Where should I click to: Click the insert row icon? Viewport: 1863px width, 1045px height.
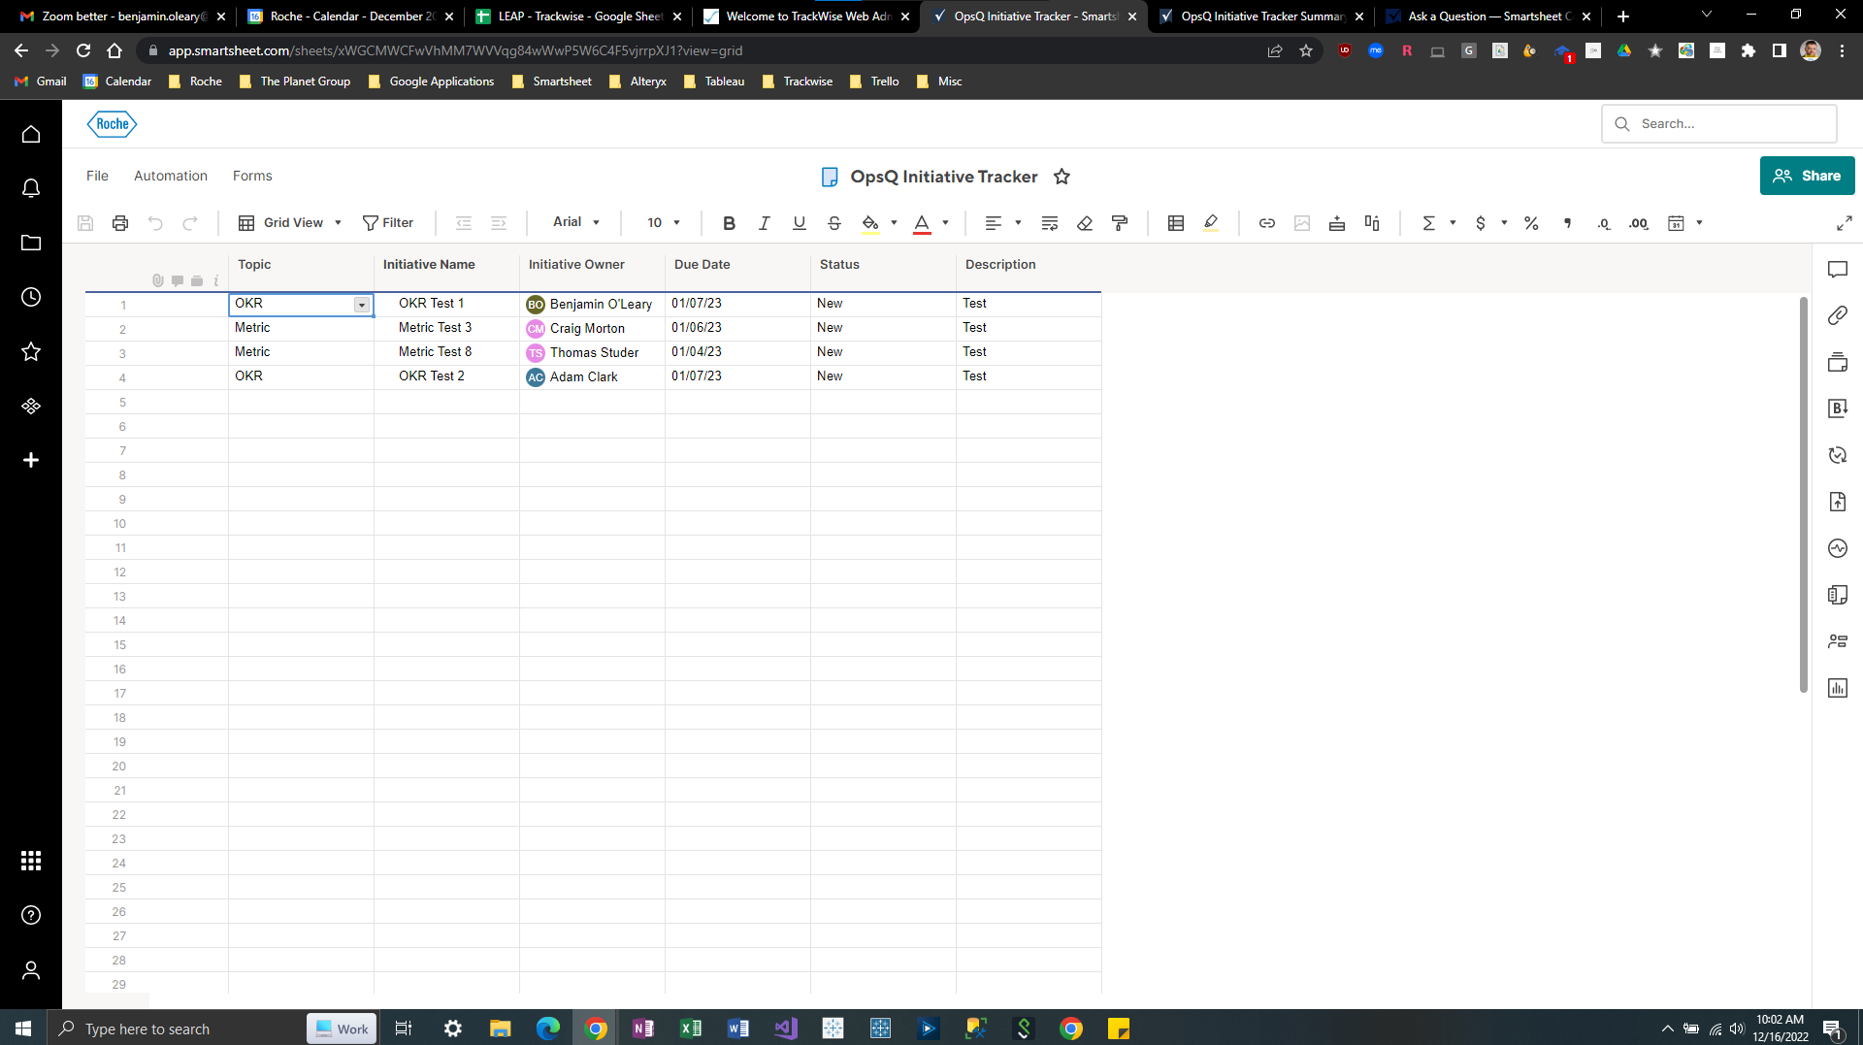click(1337, 223)
